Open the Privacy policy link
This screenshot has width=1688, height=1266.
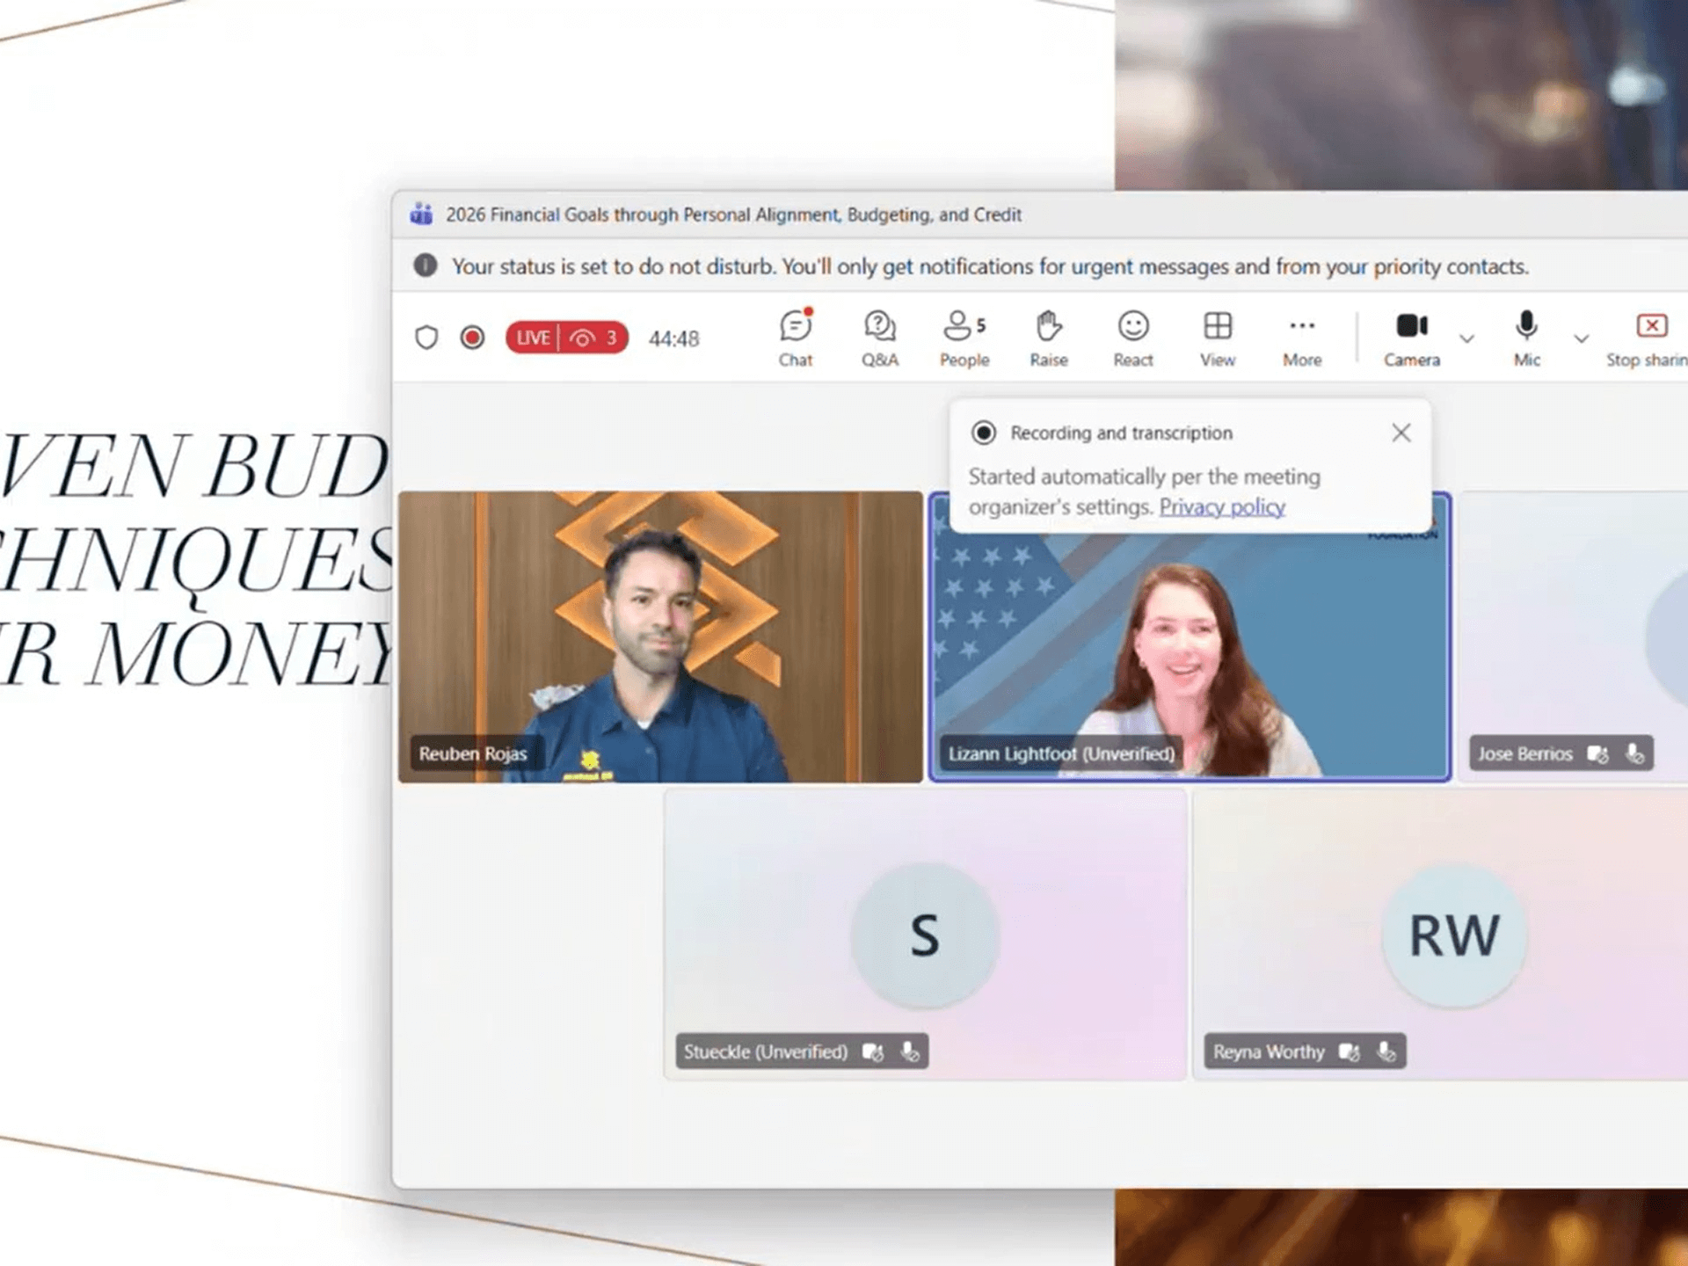(1221, 507)
